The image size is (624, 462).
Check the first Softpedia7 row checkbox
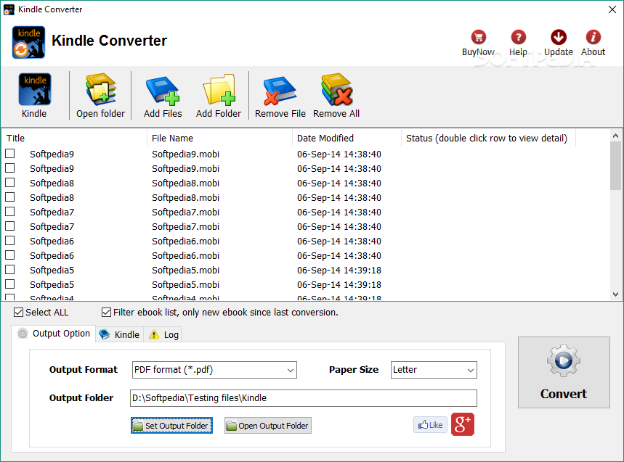[x=10, y=211]
